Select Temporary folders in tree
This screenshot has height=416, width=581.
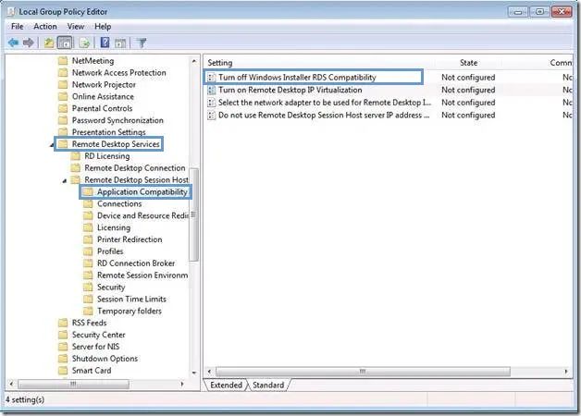pyautogui.click(x=130, y=312)
